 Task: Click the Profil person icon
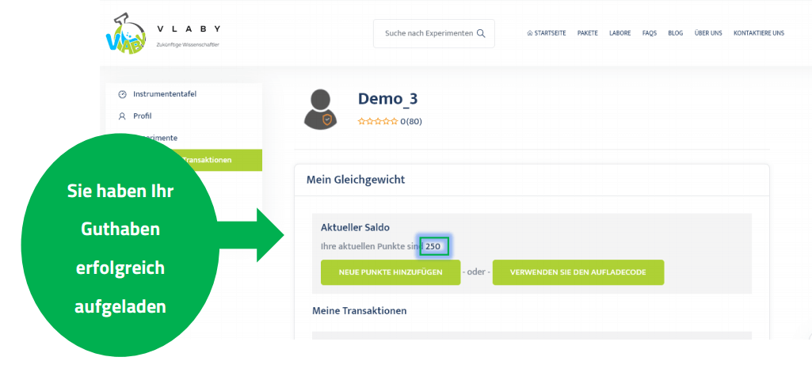(x=122, y=116)
